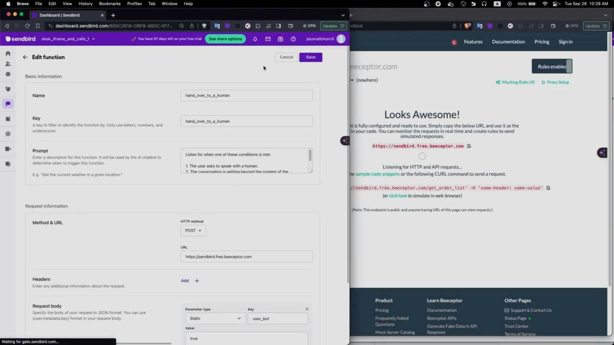Click the back arrow beside Edit function
The image size is (614, 345).
coord(25,57)
